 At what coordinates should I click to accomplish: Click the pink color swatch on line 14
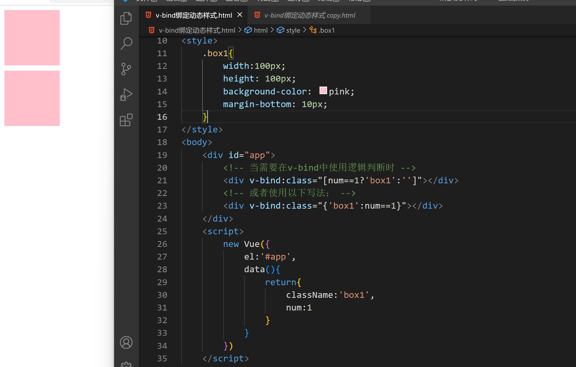point(323,91)
